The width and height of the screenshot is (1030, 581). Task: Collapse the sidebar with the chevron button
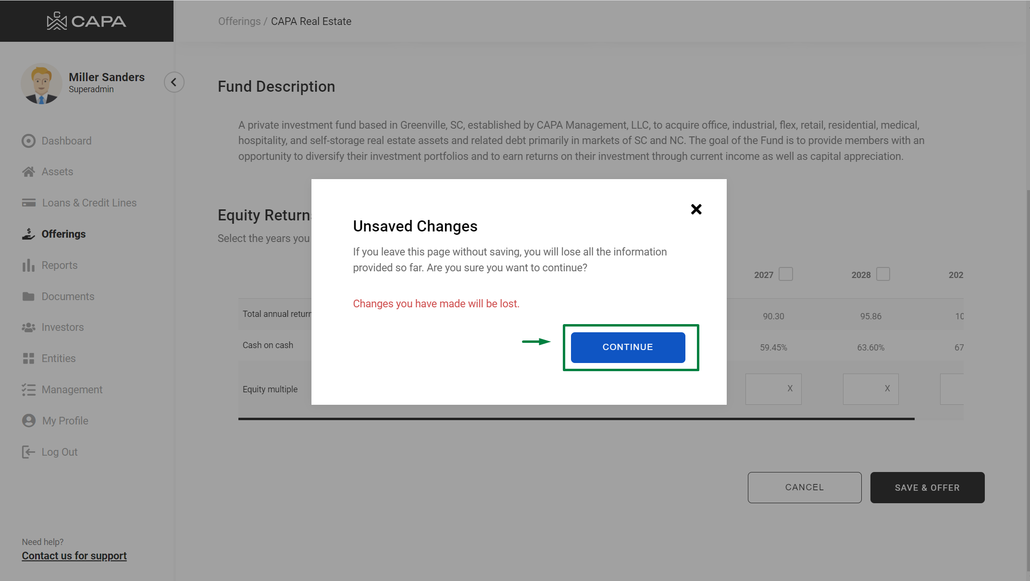pos(174,82)
